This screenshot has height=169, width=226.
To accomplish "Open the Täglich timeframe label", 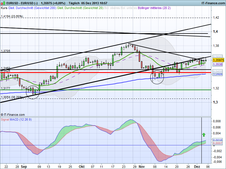I will 74,3.
